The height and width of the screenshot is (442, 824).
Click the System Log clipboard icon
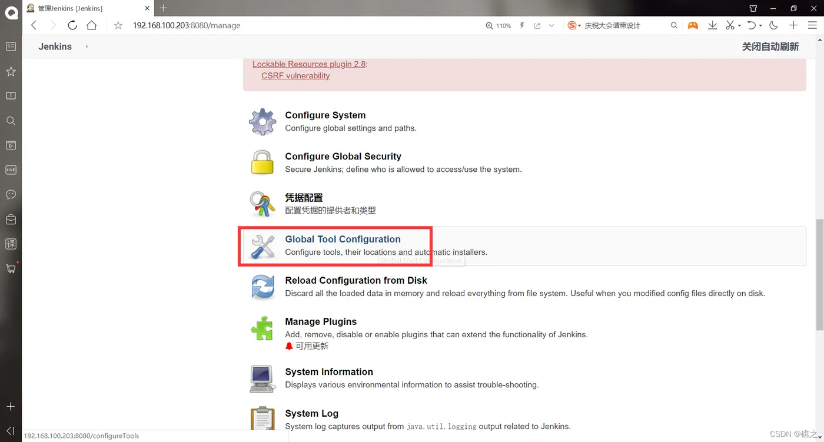[263, 419]
